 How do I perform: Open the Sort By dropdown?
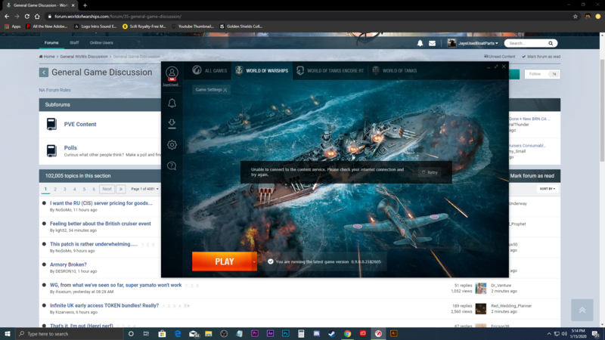tap(547, 189)
